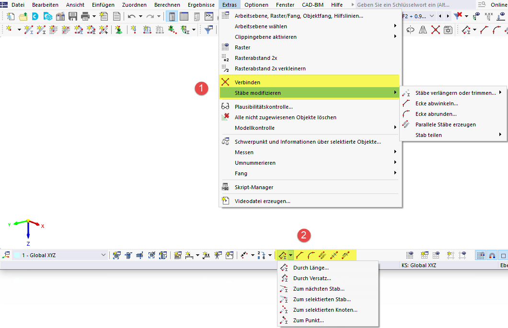Open the Dlubal Center icon
The width and height of the screenshot is (508, 328).
pos(35,16)
